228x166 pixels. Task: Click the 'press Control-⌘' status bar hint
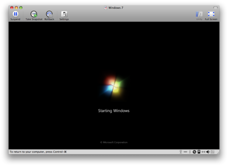56,152
